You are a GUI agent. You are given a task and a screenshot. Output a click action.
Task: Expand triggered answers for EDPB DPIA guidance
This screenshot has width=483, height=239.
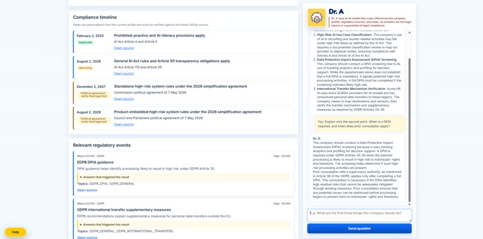tap(183, 177)
